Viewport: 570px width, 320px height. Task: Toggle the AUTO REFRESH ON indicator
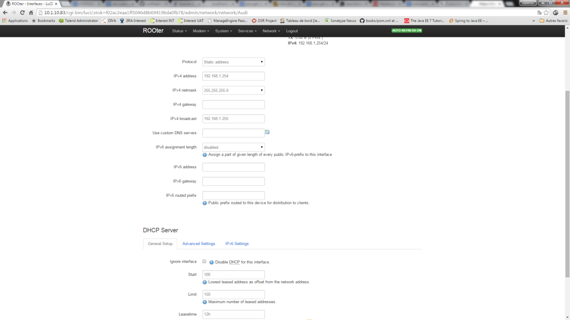pyautogui.click(x=407, y=30)
